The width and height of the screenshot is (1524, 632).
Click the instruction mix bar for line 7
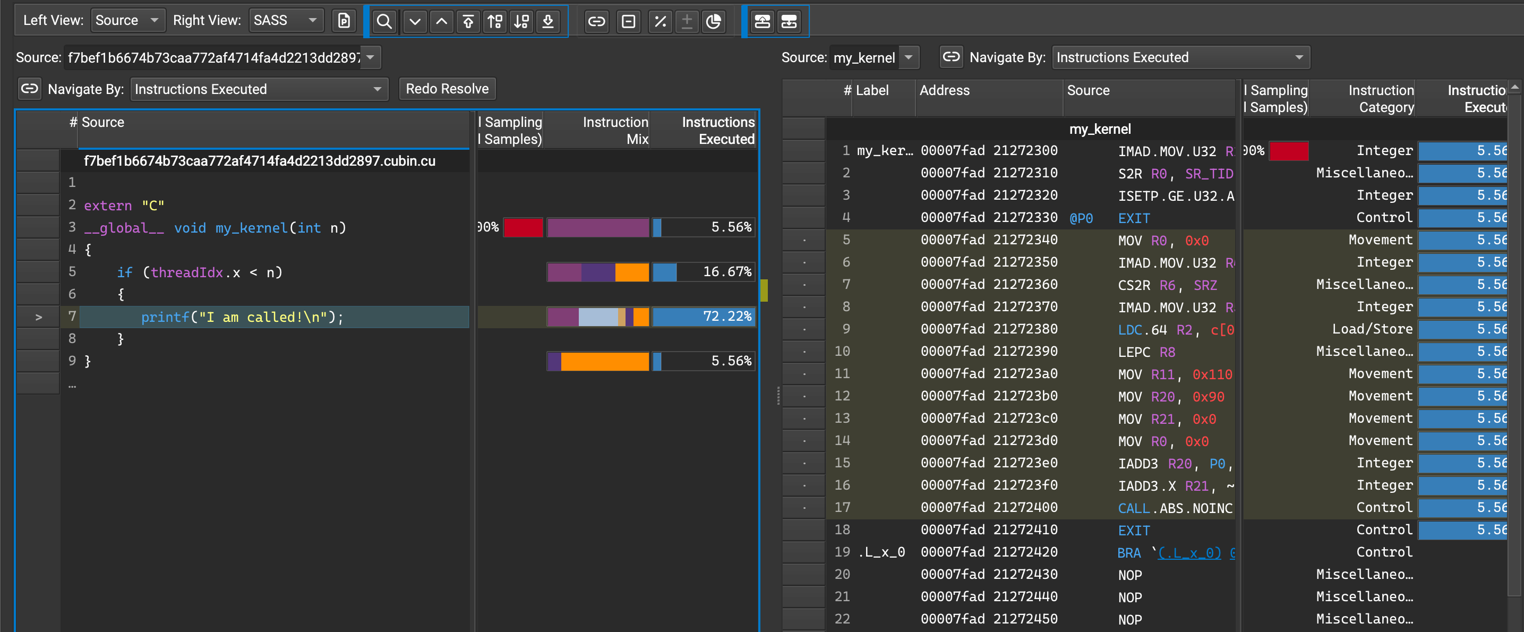(597, 317)
